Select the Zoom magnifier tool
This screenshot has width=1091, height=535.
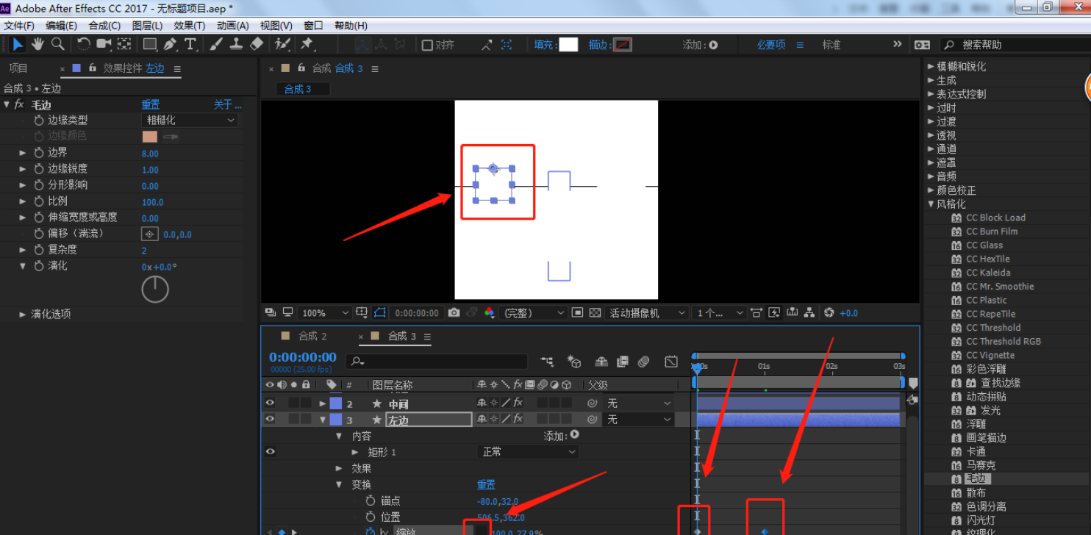[x=57, y=45]
